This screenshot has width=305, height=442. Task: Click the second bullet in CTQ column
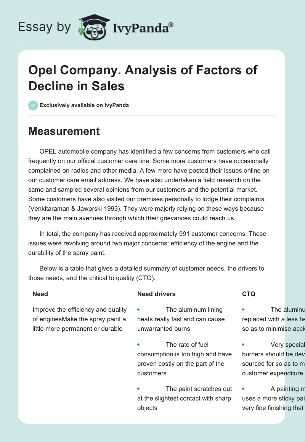click(x=243, y=344)
